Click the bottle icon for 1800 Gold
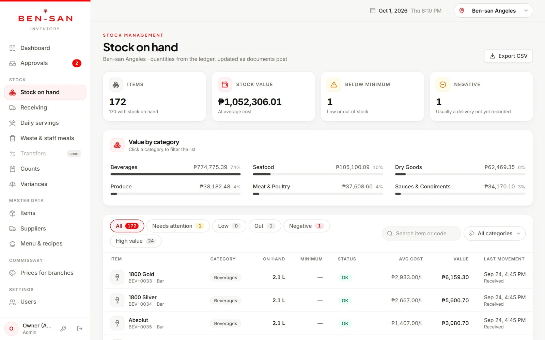This screenshot has width=545, height=340. [x=117, y=277]
